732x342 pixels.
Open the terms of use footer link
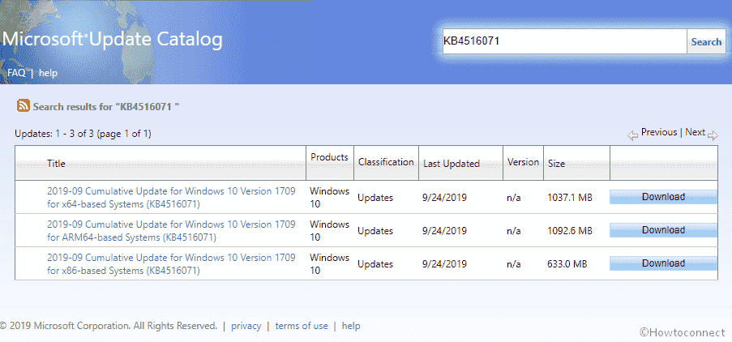(302, 326)
